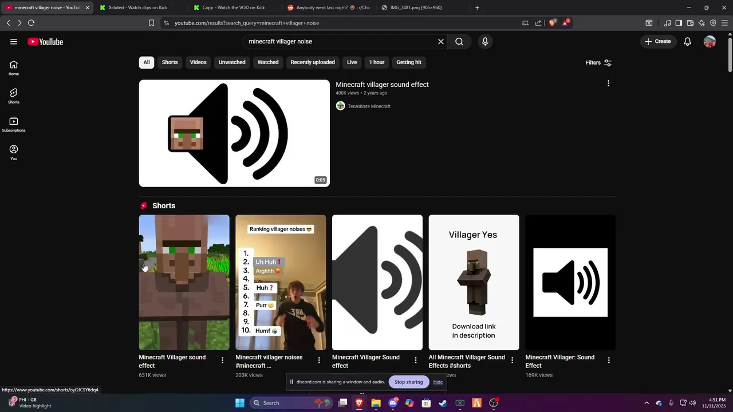Reload the page

click(31, 23)
